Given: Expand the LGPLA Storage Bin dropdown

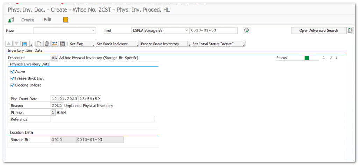Looking at the screenshot, I should [186, 30].
